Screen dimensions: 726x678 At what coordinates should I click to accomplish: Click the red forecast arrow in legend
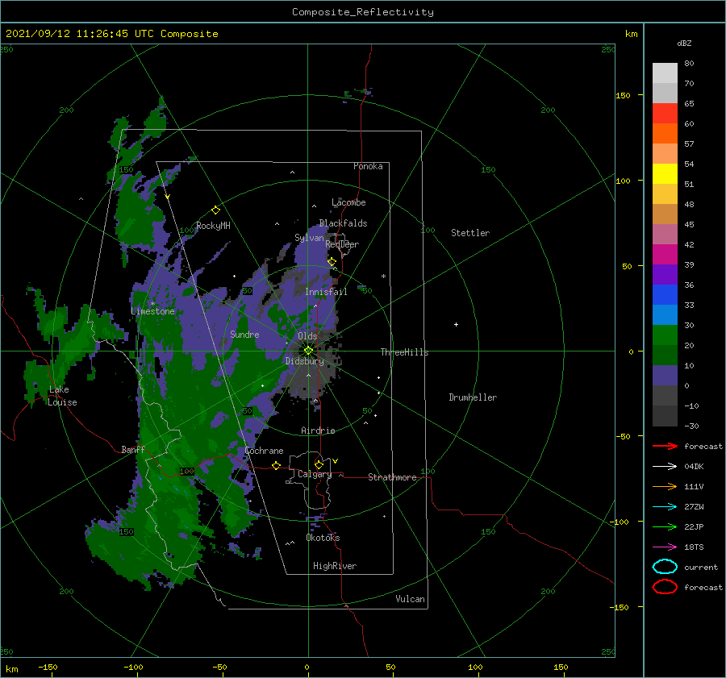pos(665,446)
